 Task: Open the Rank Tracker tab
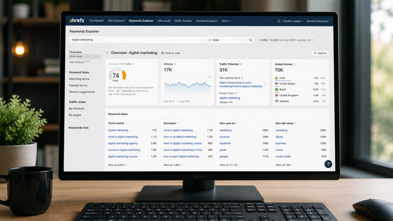tap(183, 21)
